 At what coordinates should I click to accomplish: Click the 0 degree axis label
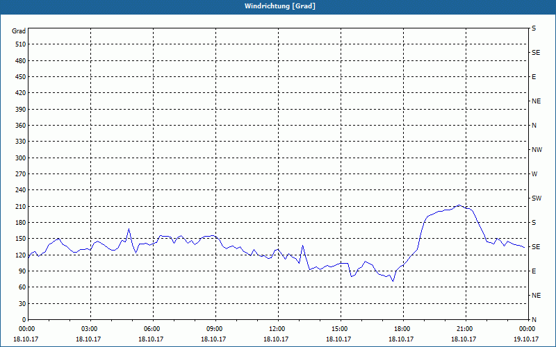[x=24, y=319]
